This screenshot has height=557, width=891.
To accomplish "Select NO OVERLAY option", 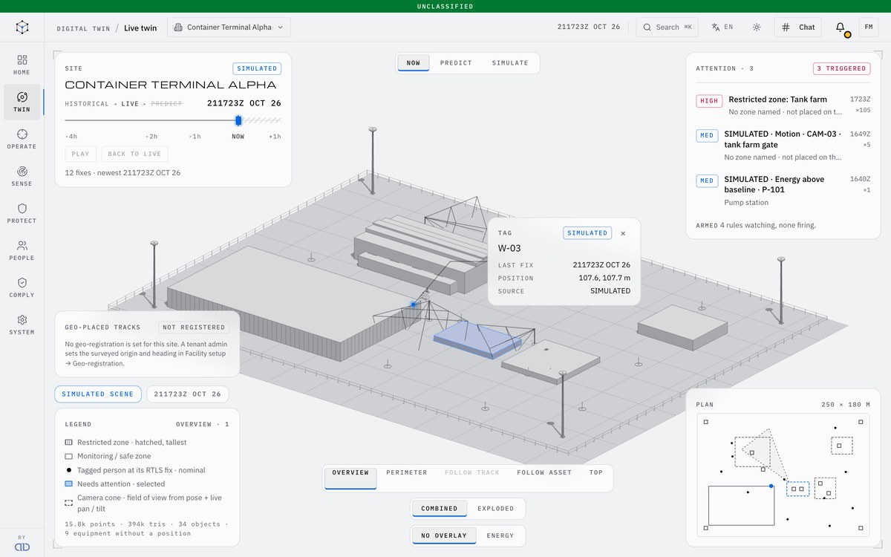I will pyautogui.click(x=444, y=535).
